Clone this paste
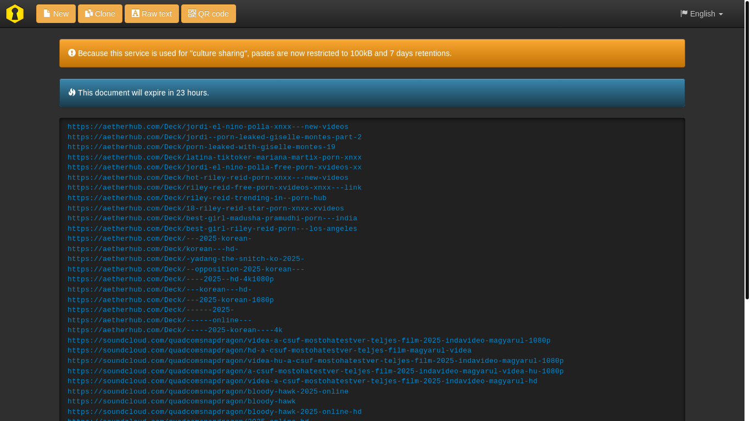This screenshot has width=750, height=421. pyautogui.click(x=100, y=14)
